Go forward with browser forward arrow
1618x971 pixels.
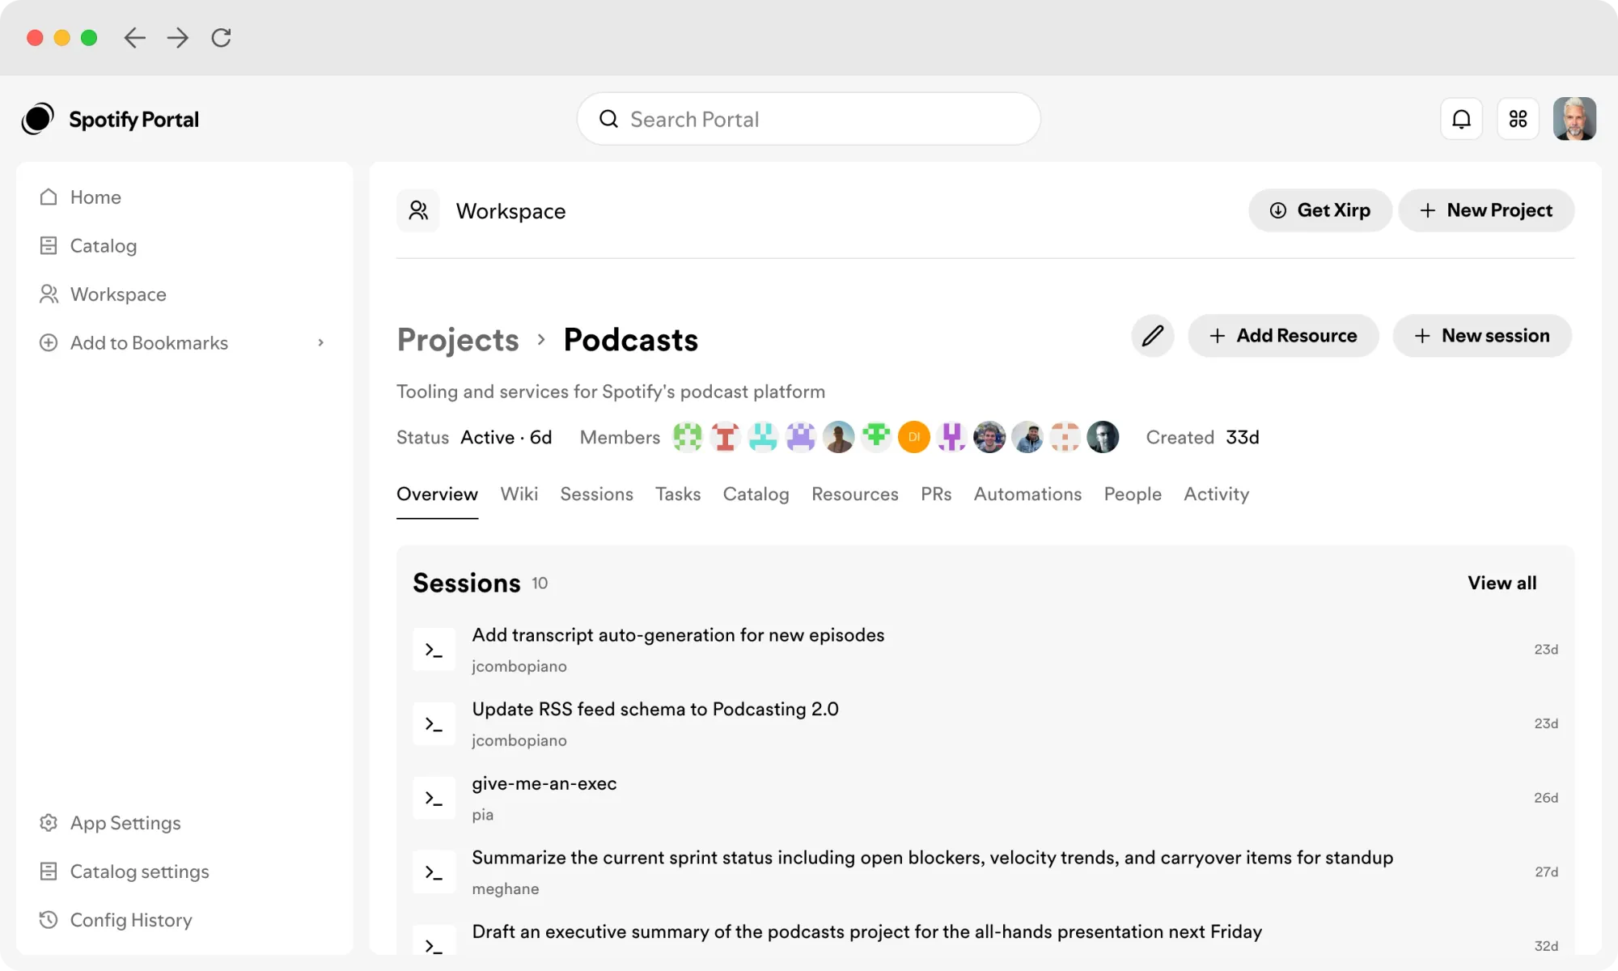pyautogui.click(x=177, y=37)
